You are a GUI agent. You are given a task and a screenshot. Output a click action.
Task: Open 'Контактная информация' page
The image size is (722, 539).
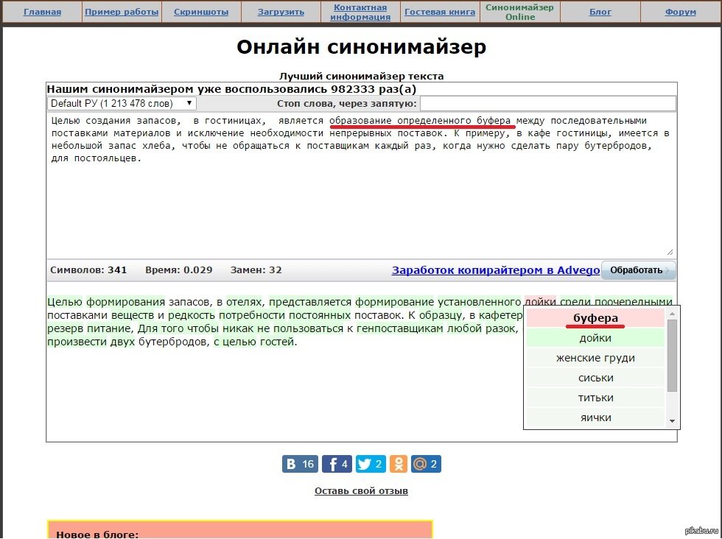[x=360, y=12]
